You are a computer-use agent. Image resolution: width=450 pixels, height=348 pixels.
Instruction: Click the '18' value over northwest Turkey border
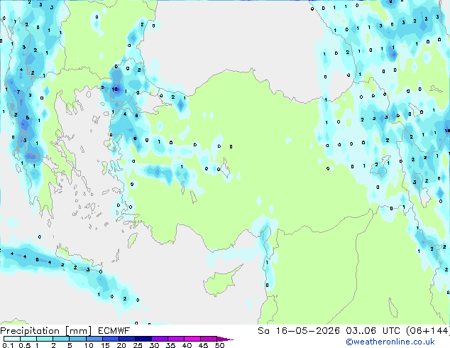tap(115, 89)
